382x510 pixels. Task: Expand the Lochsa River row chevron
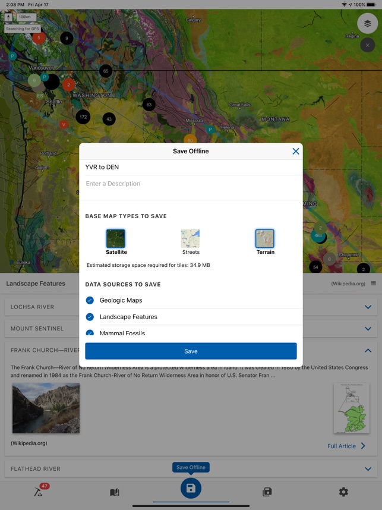tap(368, 307)
